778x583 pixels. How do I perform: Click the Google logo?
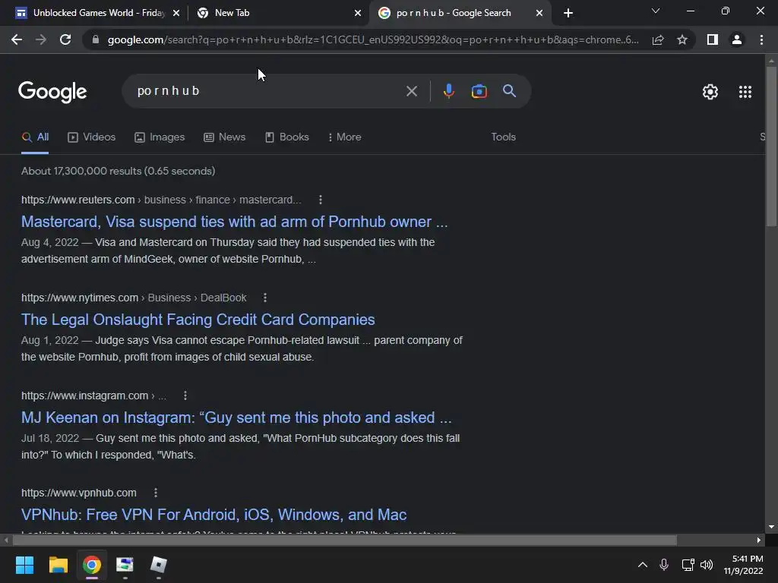(x=52, y=92)
